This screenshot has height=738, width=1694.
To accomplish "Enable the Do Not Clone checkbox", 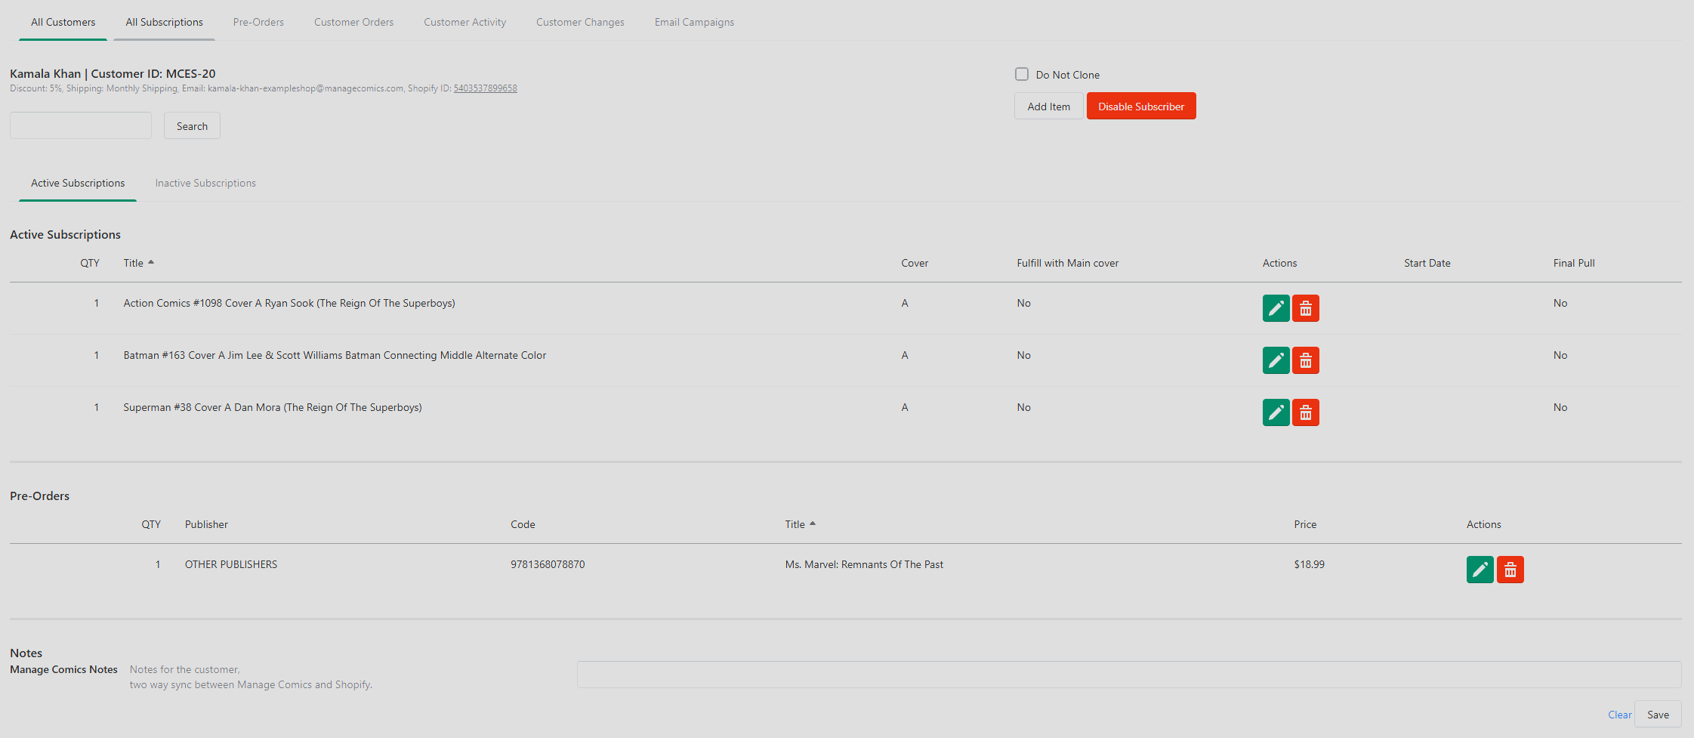I will pos(1022,74).
